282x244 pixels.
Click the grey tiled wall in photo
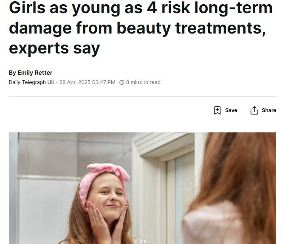click(72, 154)
